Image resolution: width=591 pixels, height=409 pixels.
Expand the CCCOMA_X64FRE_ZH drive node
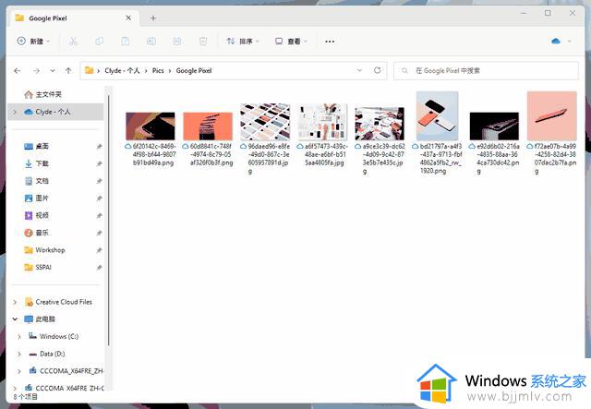point(19,371)
